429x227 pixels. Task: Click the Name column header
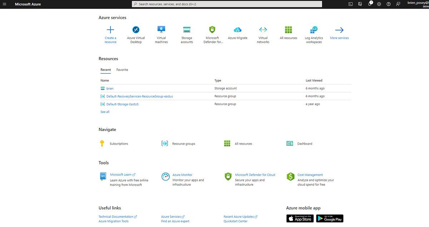pyautogui.click(x=105, y=80)
